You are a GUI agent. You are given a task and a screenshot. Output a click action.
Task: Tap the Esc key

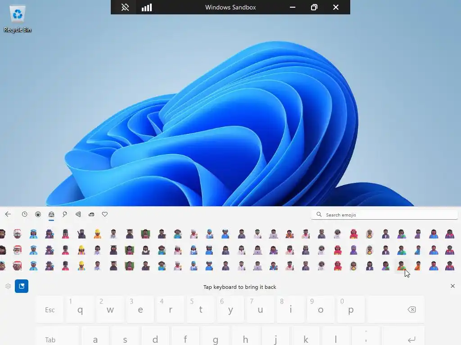click(50, 310)
